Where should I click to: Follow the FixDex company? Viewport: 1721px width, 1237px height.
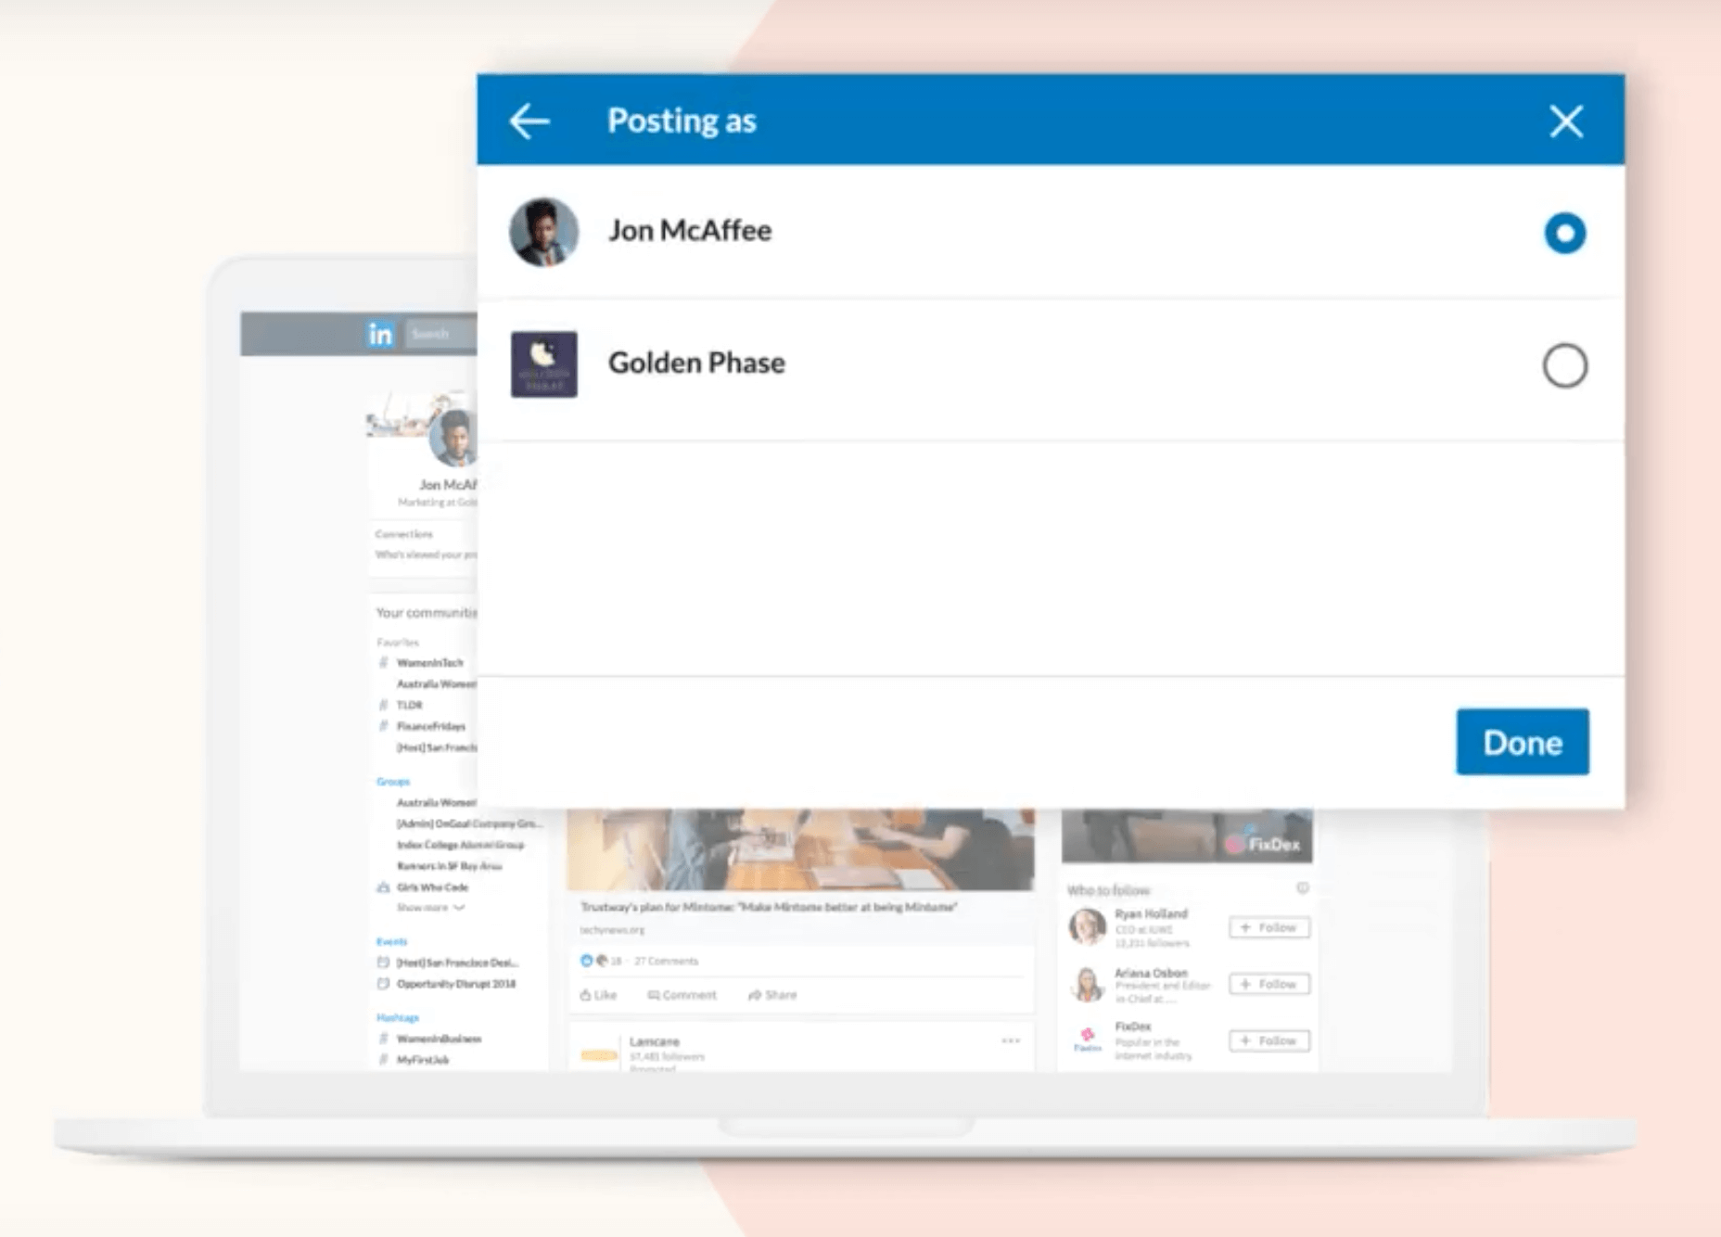point(1268,1040)
